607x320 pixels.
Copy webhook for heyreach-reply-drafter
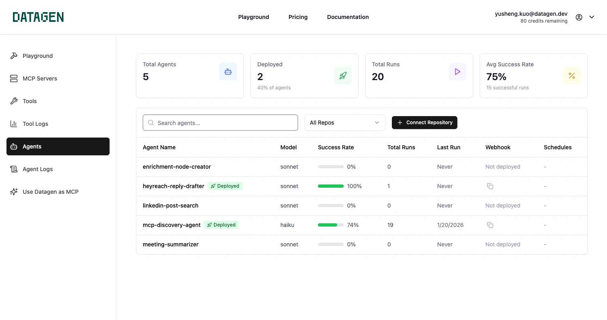[490, 186]
